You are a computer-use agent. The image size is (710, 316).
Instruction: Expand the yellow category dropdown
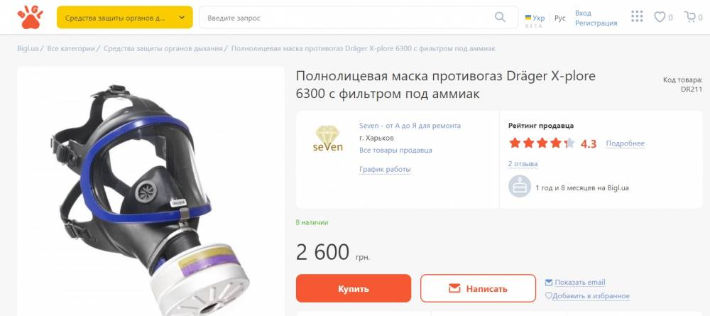124,18
